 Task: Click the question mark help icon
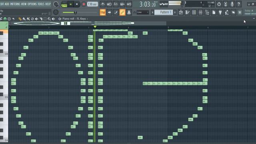239,4
